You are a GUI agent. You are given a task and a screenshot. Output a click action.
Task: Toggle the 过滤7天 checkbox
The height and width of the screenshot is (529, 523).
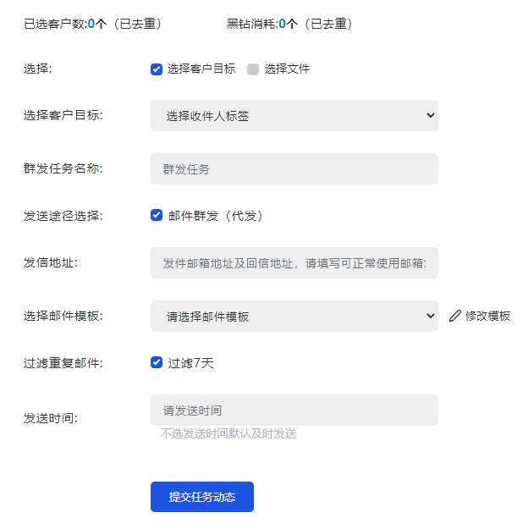tap(157, 362)
